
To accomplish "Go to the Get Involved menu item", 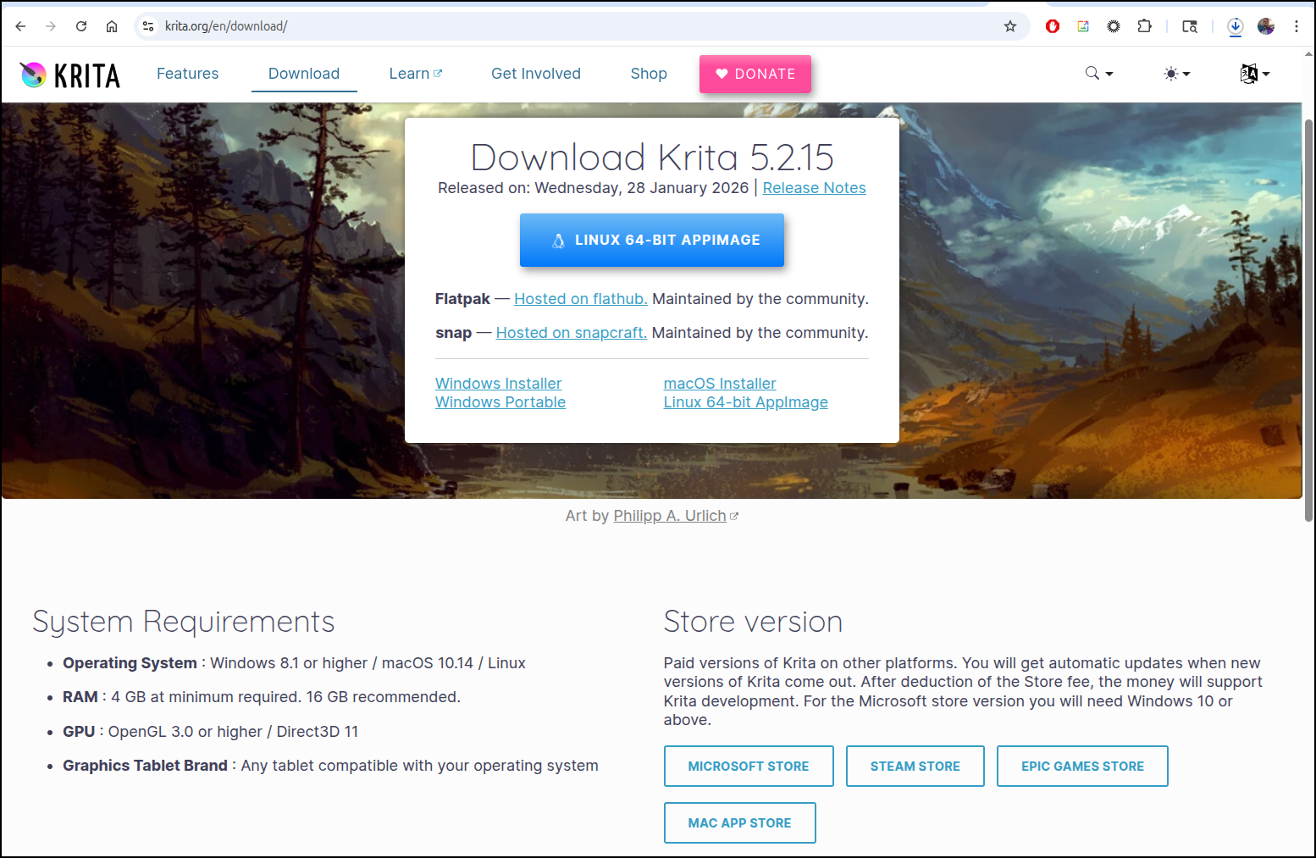I will 535,74.
